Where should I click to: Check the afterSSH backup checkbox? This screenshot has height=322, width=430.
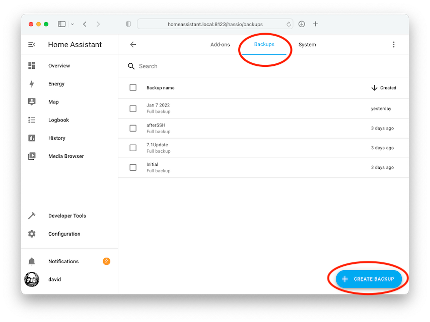tap(133, 128)
